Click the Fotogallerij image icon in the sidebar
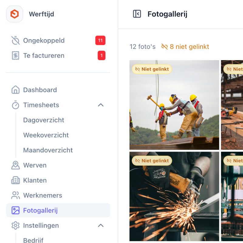Screen dimensions: 243x243 tap(15, 210)
